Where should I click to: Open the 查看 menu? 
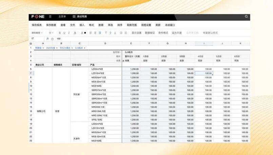(x=63, y=25)
